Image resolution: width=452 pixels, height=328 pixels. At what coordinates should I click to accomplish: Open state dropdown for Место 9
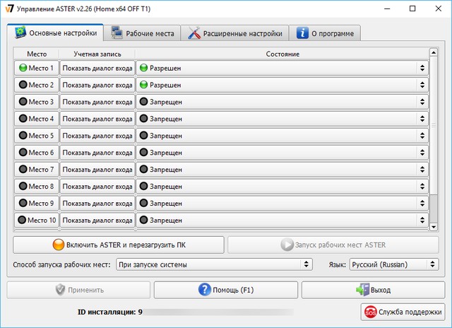tap(282, 203)
